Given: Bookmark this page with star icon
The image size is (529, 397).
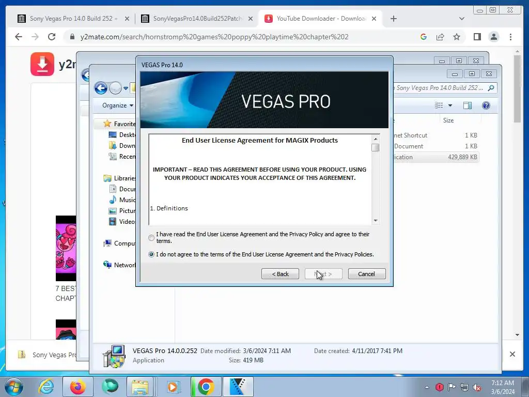Looking at the screenshot, I should tap(457, 37).
